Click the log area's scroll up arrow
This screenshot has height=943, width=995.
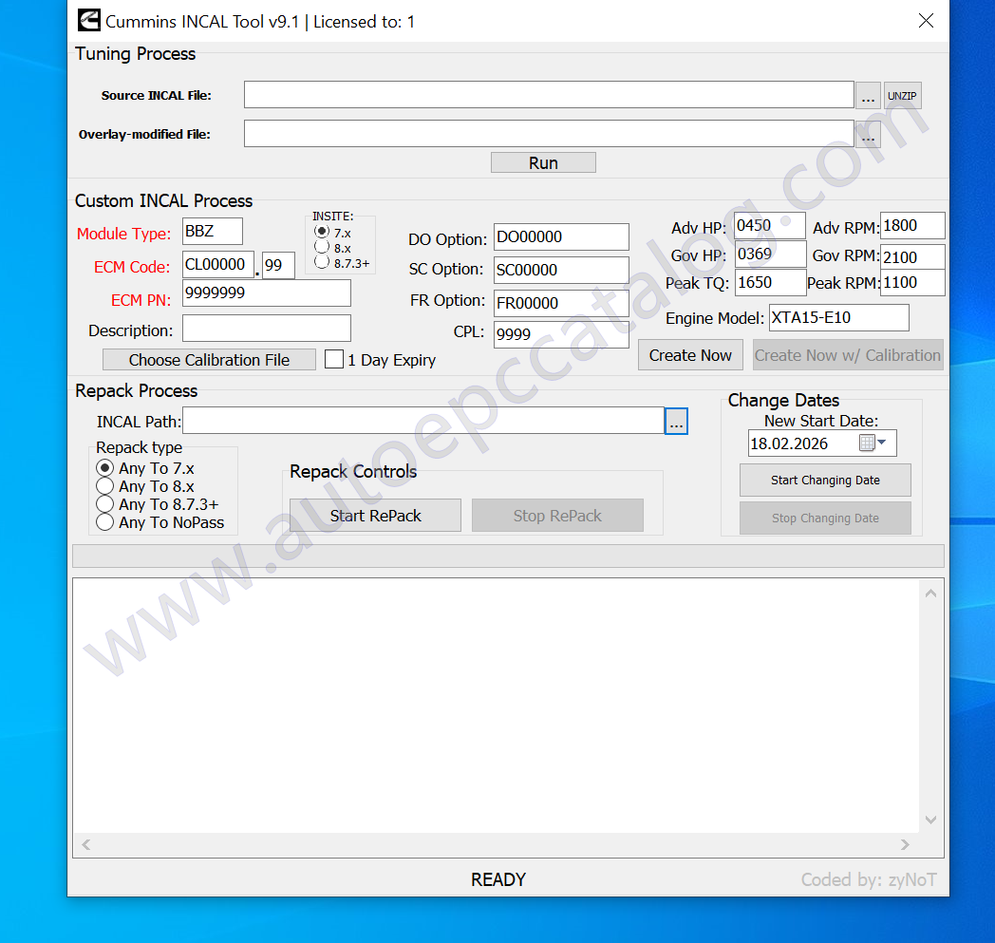[930, 592]
